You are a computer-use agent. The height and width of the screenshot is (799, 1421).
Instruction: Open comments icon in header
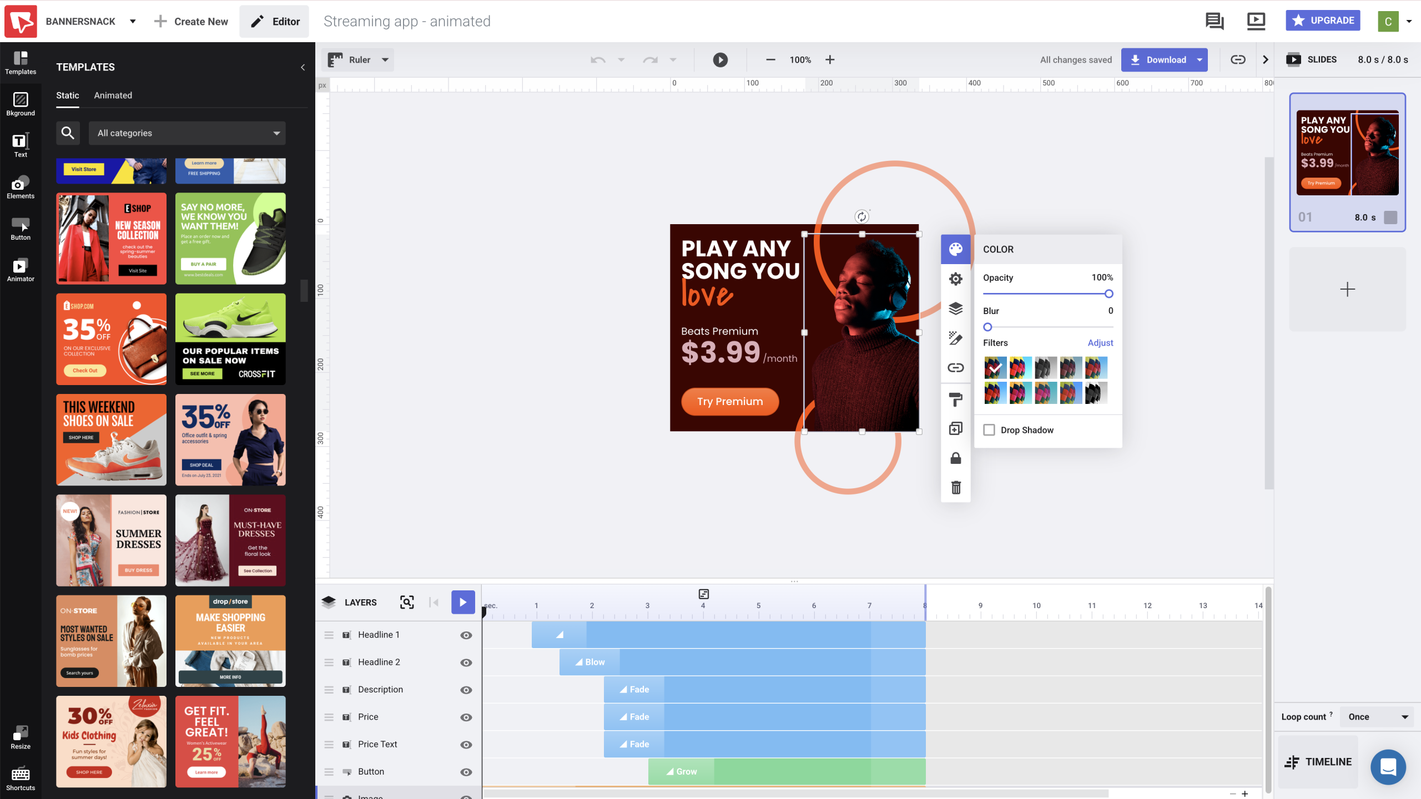coord(1215,21)
